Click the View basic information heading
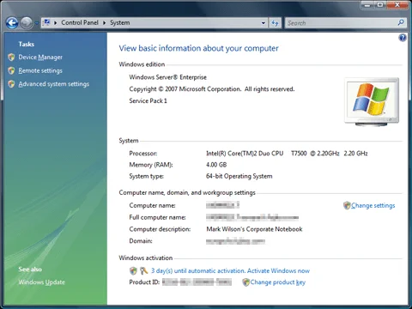 click(198, 48)
